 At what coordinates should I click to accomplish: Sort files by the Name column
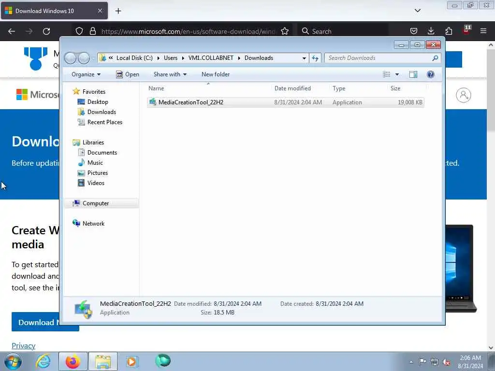tap(156, 88)
